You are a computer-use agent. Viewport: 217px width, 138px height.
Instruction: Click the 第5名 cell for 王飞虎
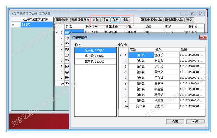pyautogui.click(x=141, y=78)
